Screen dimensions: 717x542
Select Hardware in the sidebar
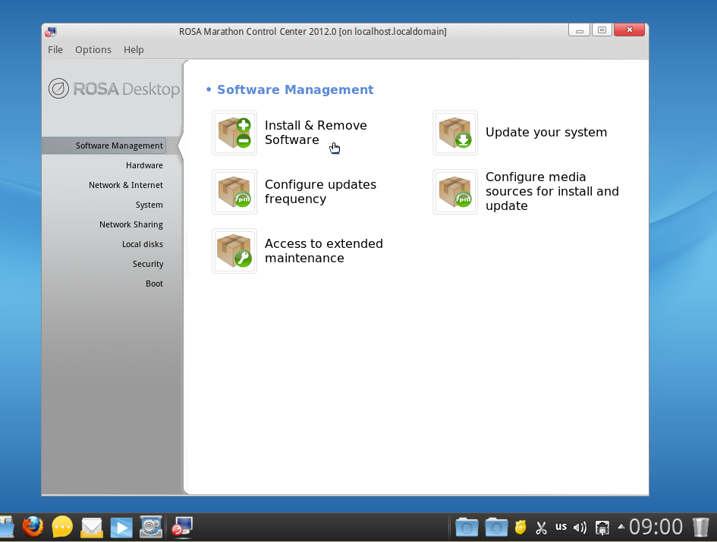pos(144,165)
